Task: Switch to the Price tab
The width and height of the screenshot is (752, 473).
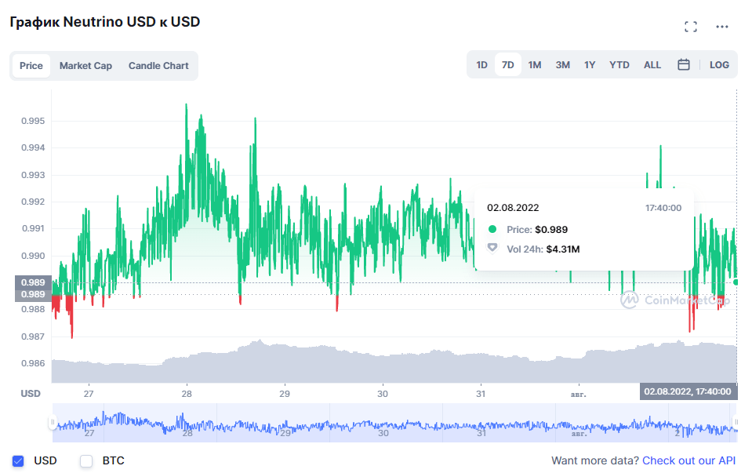Action: (31, 66)
